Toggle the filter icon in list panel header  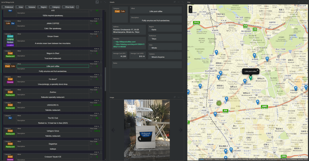(97, 2)
